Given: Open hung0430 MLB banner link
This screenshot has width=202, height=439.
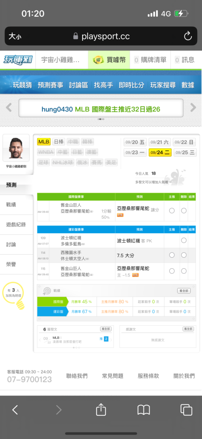Looking at the screenshot, I should coord(101,109).
